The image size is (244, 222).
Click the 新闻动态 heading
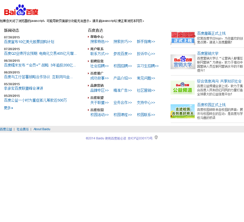coord(12,30)
